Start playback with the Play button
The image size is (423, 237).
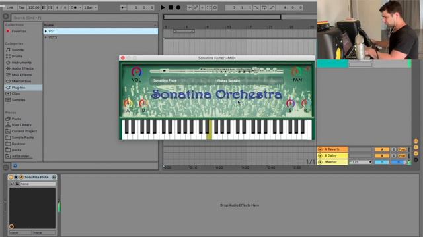pos(163,7)
